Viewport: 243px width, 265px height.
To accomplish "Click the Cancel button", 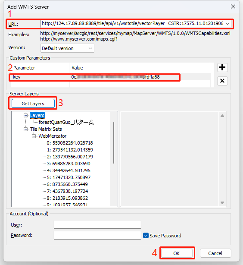I will click(215, 253).
